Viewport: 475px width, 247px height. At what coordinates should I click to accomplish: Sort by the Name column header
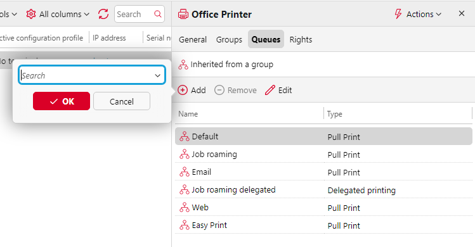(188, 114)
